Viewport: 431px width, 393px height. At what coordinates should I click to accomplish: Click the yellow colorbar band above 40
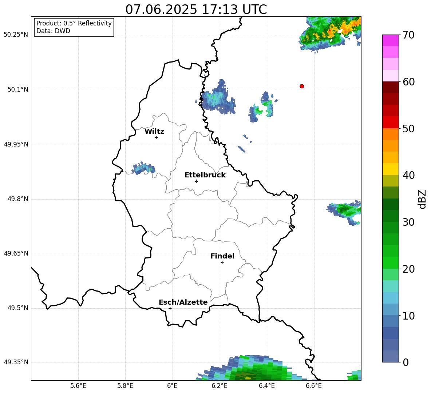(391, 169)
